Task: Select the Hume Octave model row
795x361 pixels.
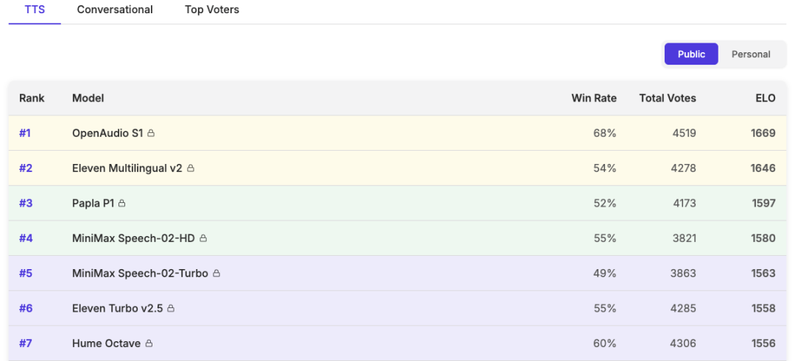Action: point(397,343)
